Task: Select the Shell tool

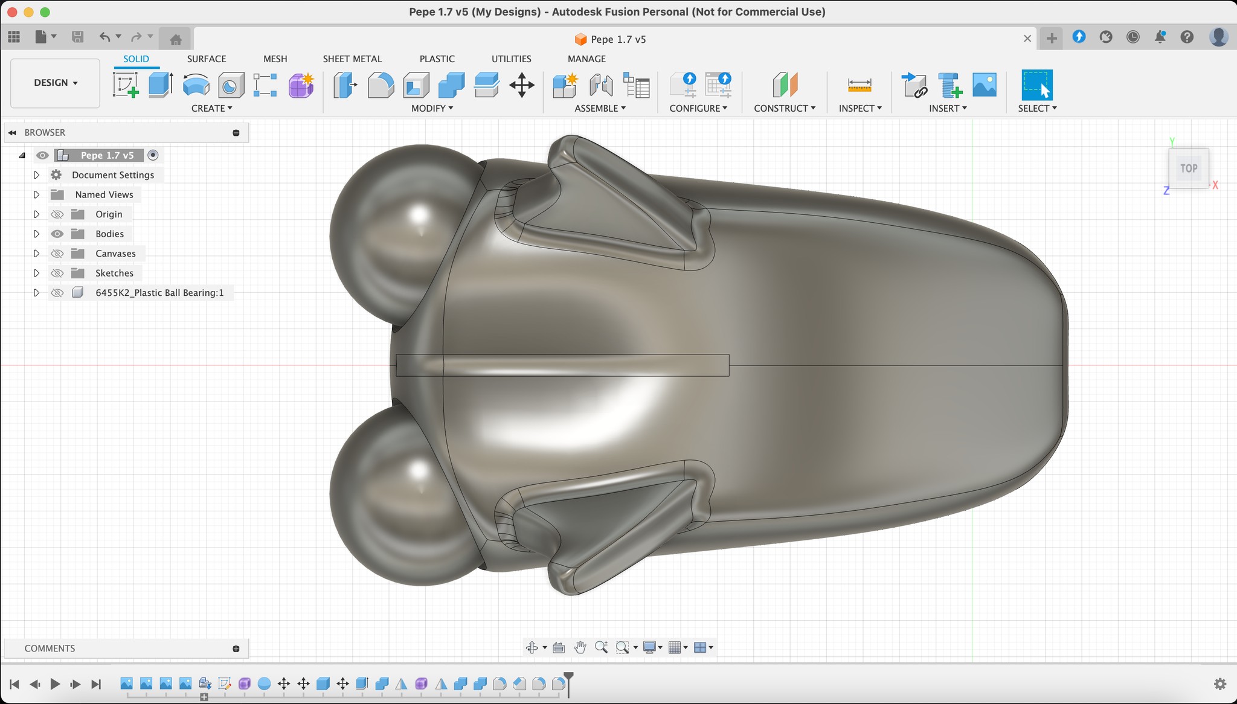Action: tap(416, 85)
